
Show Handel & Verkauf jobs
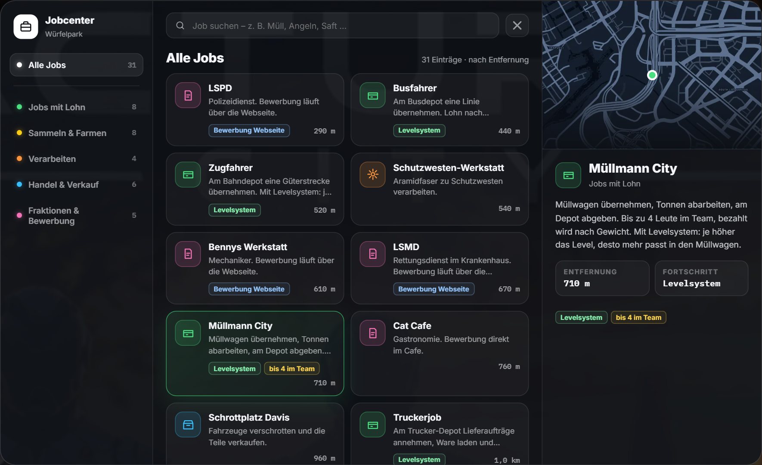pyautogui.click(x=77, y=185)
